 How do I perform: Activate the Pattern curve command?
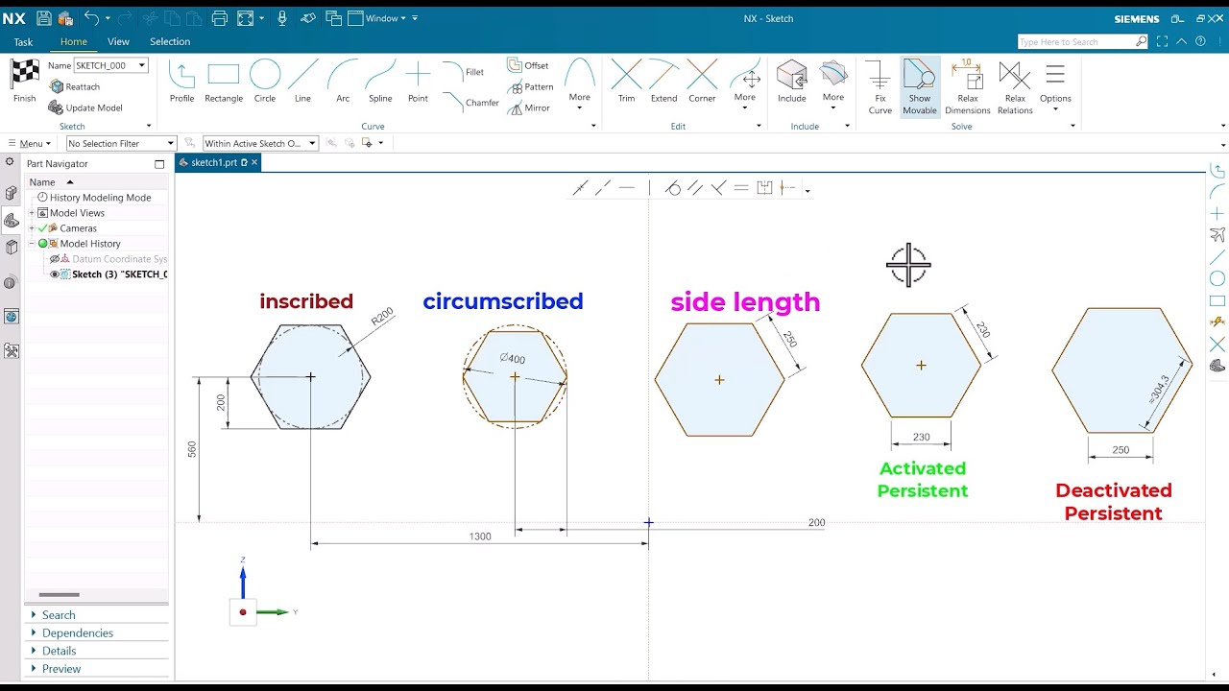[531, 86]
